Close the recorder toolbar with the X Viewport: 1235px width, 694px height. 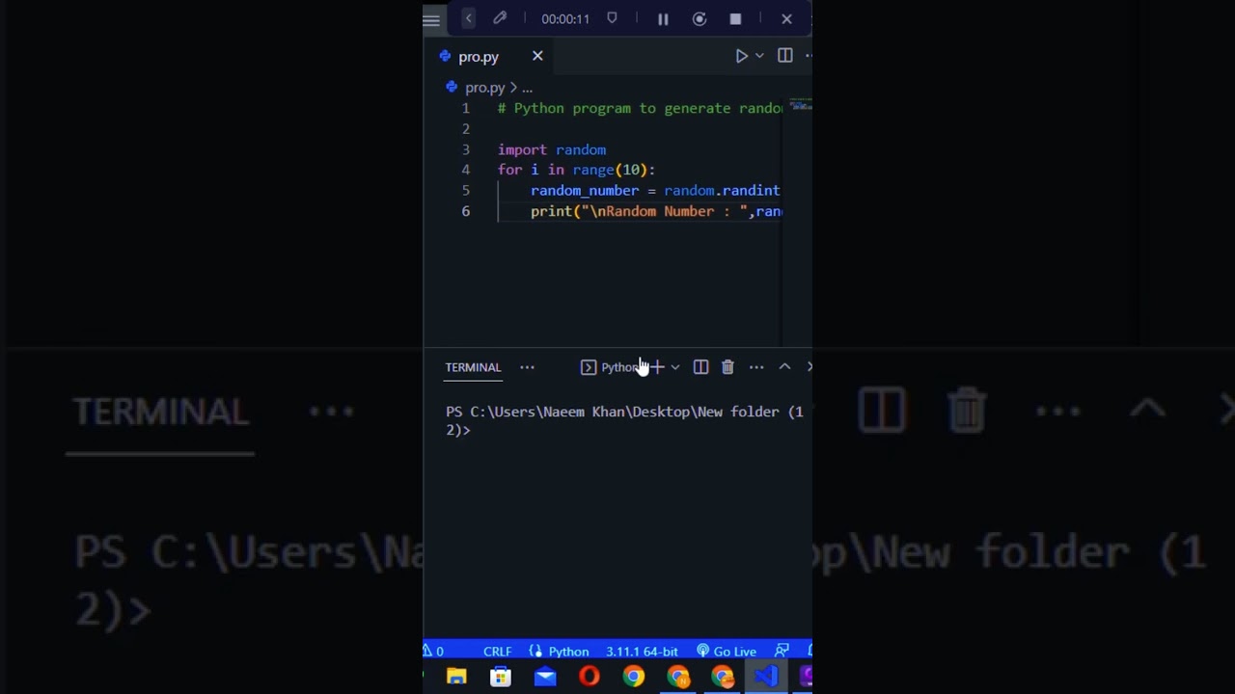[786, 18]
